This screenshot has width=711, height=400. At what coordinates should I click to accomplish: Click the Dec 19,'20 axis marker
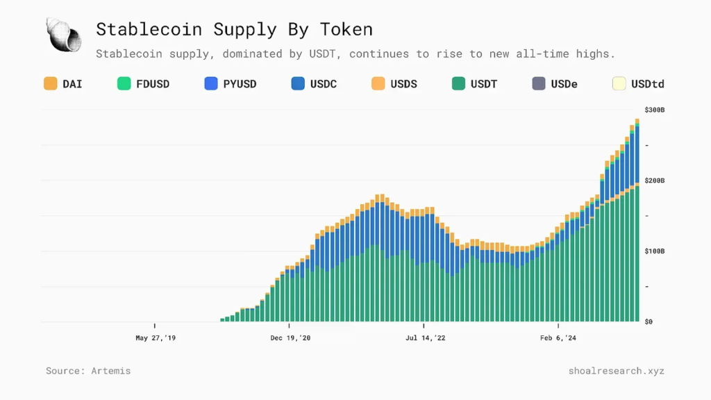290,338
